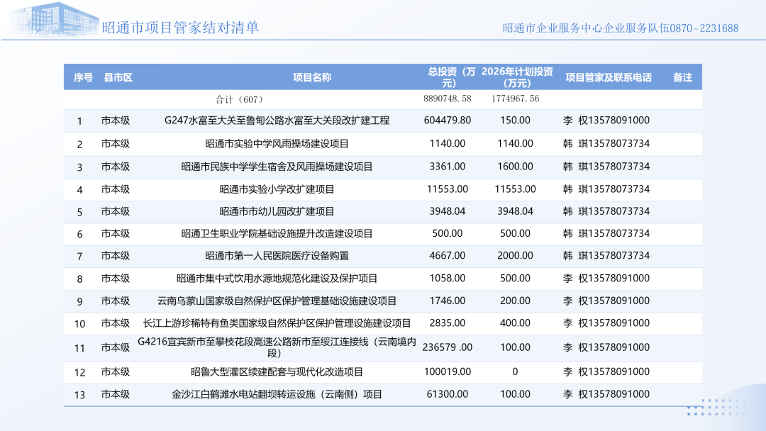Click 韩 琪13578073734 contact in row 2
Screen dimensions: 766x431
pos(606,143)
